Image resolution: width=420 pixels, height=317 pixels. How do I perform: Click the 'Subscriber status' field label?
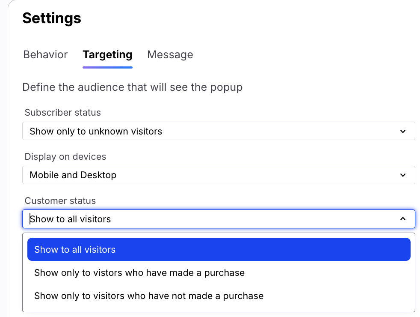63,113
